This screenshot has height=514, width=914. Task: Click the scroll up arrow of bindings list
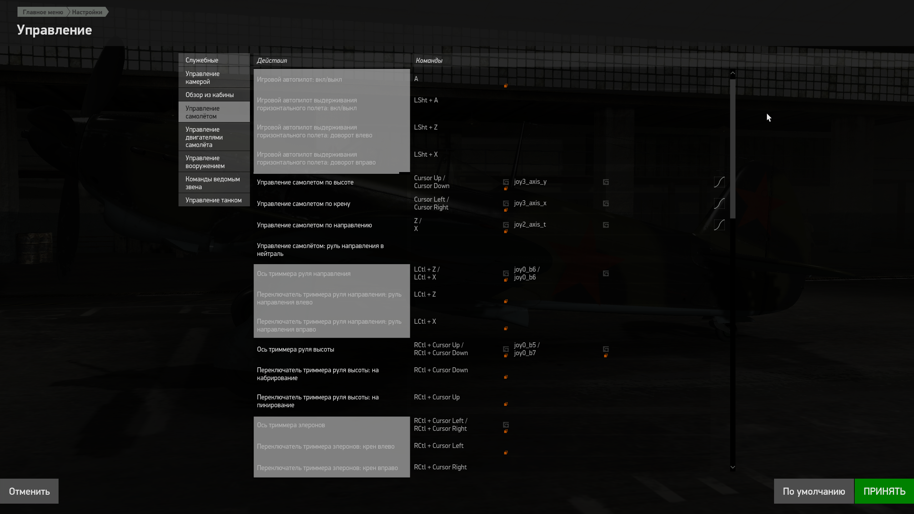point(733,73)
